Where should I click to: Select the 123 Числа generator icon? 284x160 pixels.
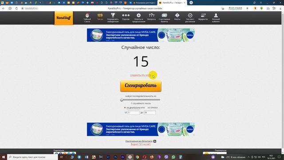tap(100, 17)
